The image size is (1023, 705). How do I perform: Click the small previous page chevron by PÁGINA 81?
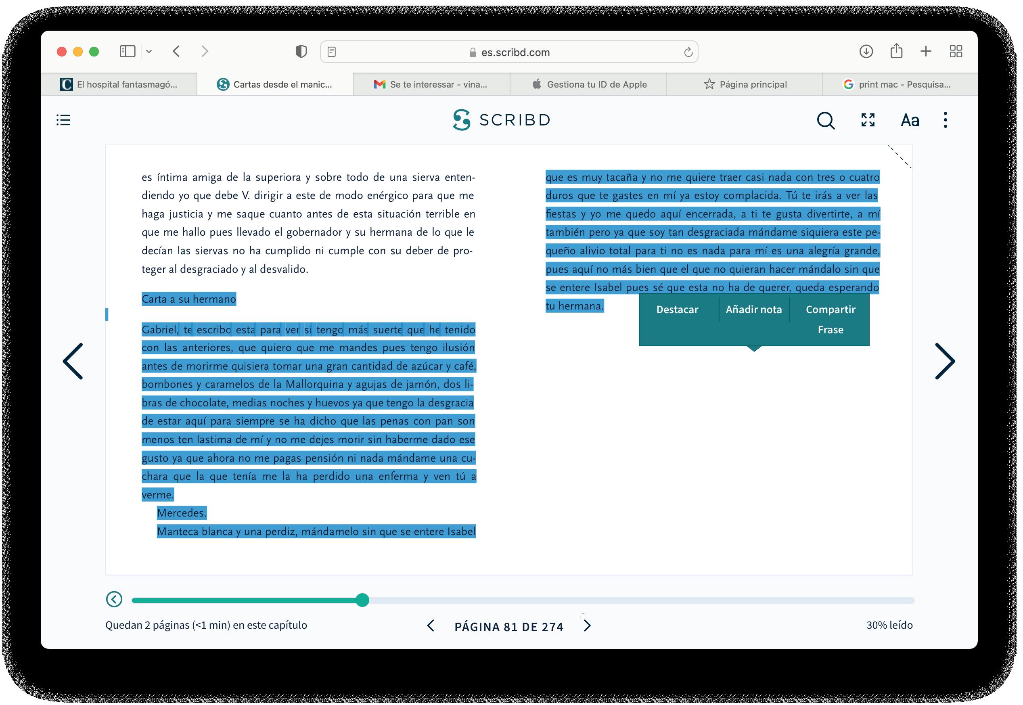click(431, 626)
